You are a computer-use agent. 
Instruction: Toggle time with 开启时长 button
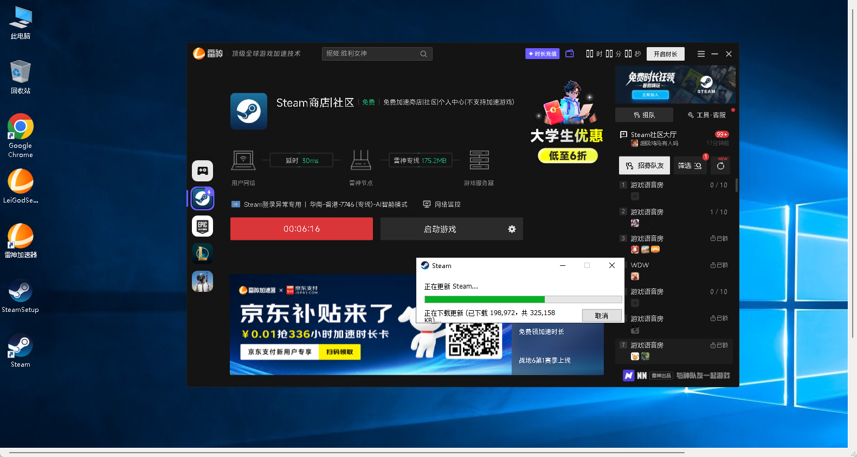[665, 54]
